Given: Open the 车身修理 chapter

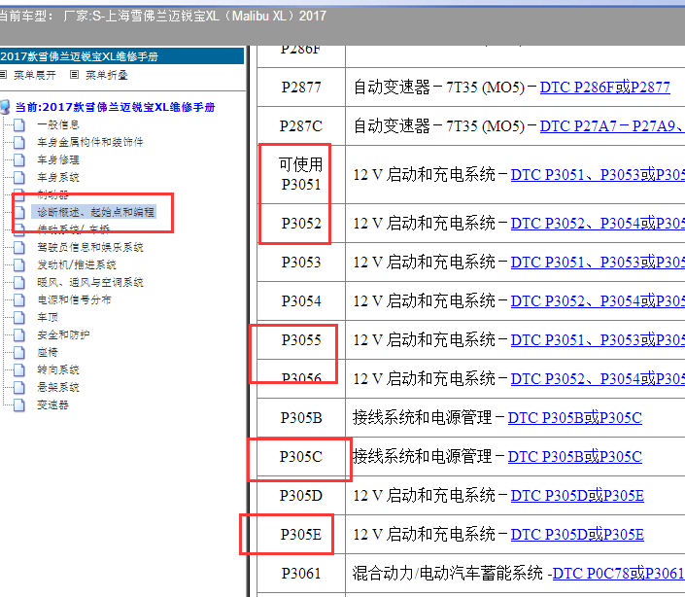Looking at the screenshot, I should click(x=58, y=160).
